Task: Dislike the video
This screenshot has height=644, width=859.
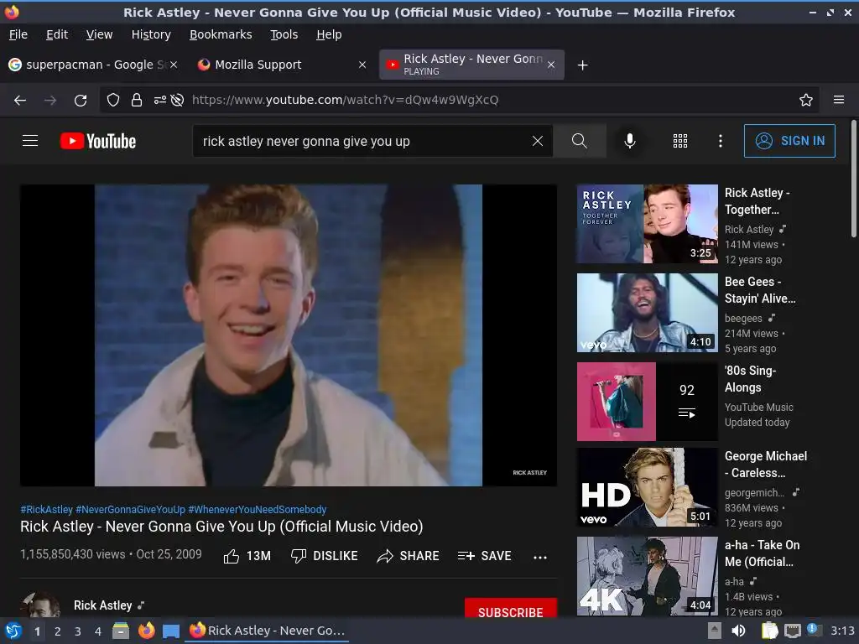Action: pos(325,556)
